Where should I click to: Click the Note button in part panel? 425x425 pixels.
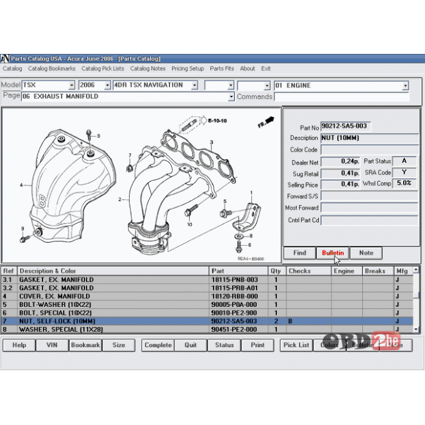[366, 253]
